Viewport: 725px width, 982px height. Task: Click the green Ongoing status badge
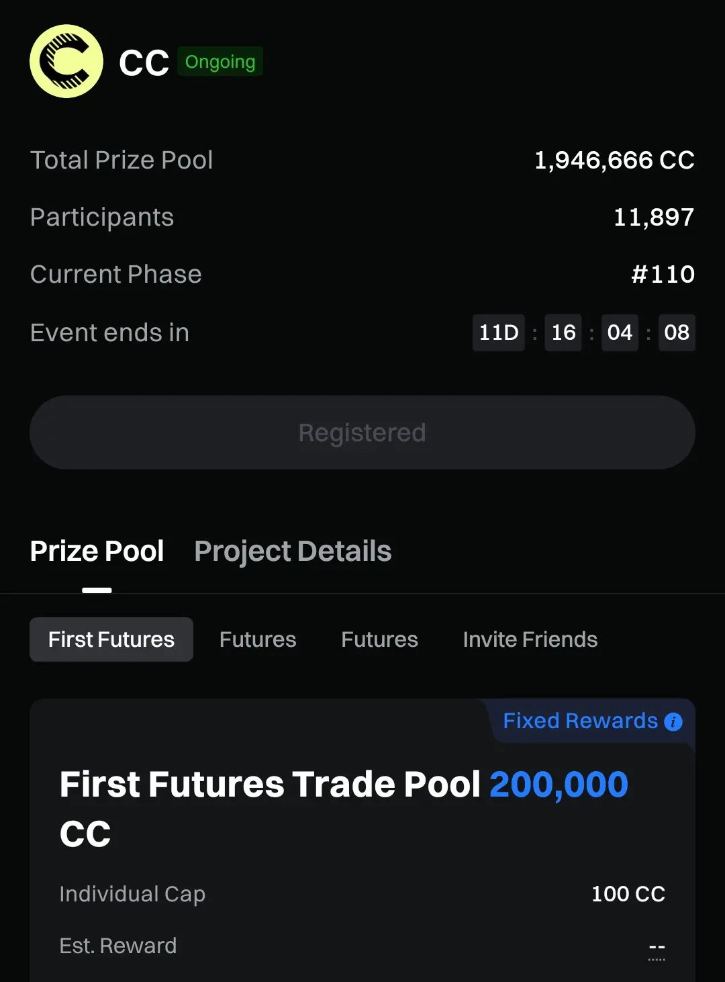(x=220, y=62)
